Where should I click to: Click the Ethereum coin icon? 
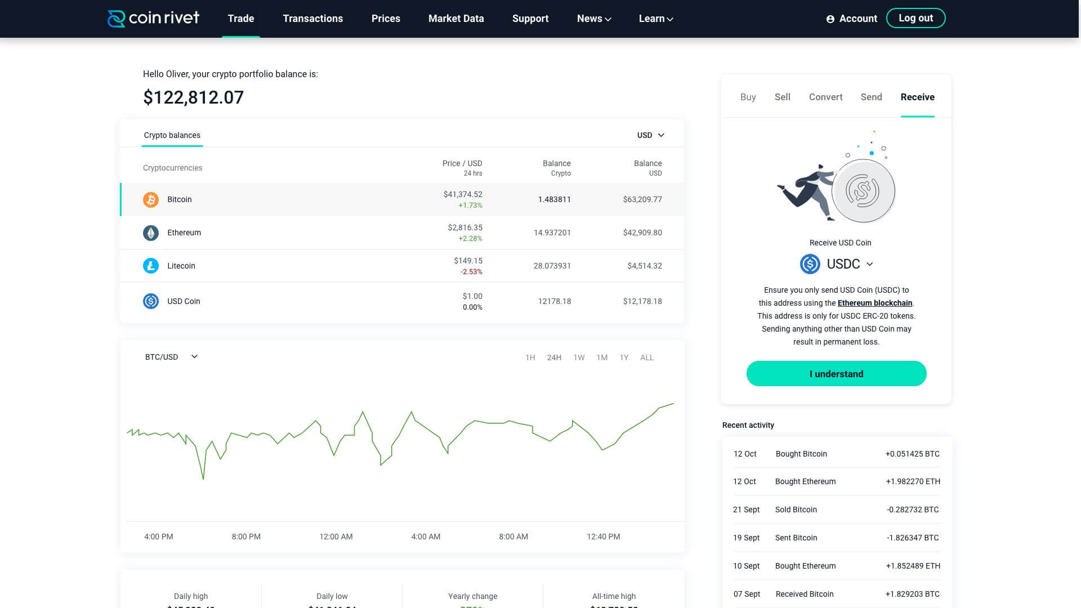pos(151,233)
